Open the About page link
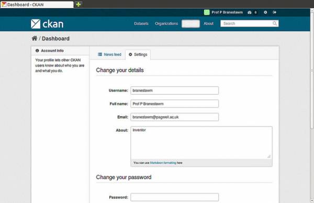 [208, 24]
